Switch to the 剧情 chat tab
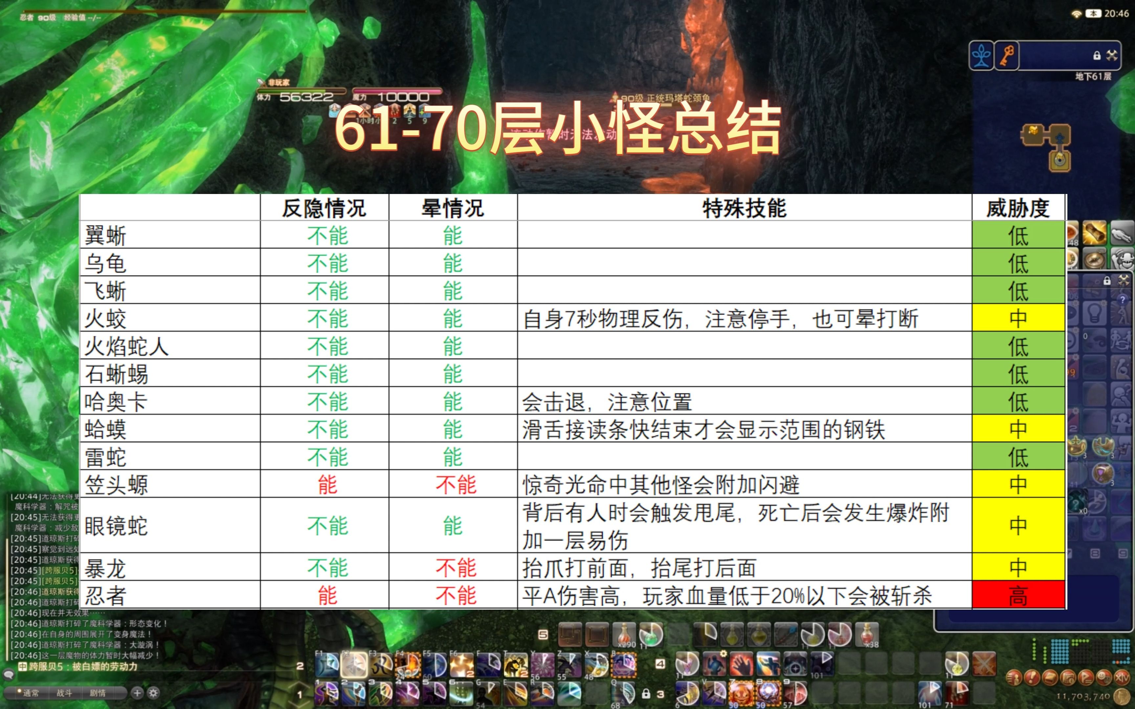 coord(97,693)
